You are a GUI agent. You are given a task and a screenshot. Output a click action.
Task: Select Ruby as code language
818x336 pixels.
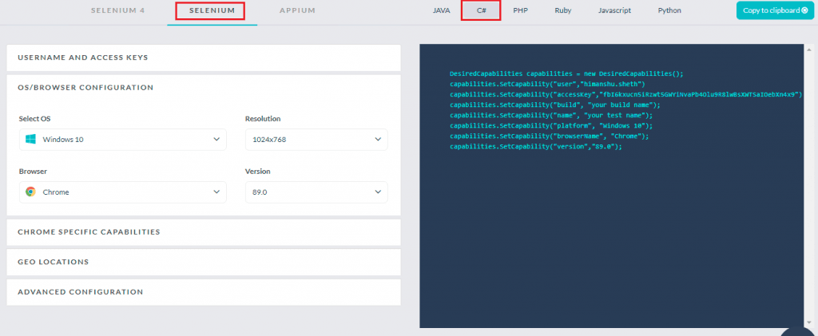pyautogui.click(x=563, y=11)
